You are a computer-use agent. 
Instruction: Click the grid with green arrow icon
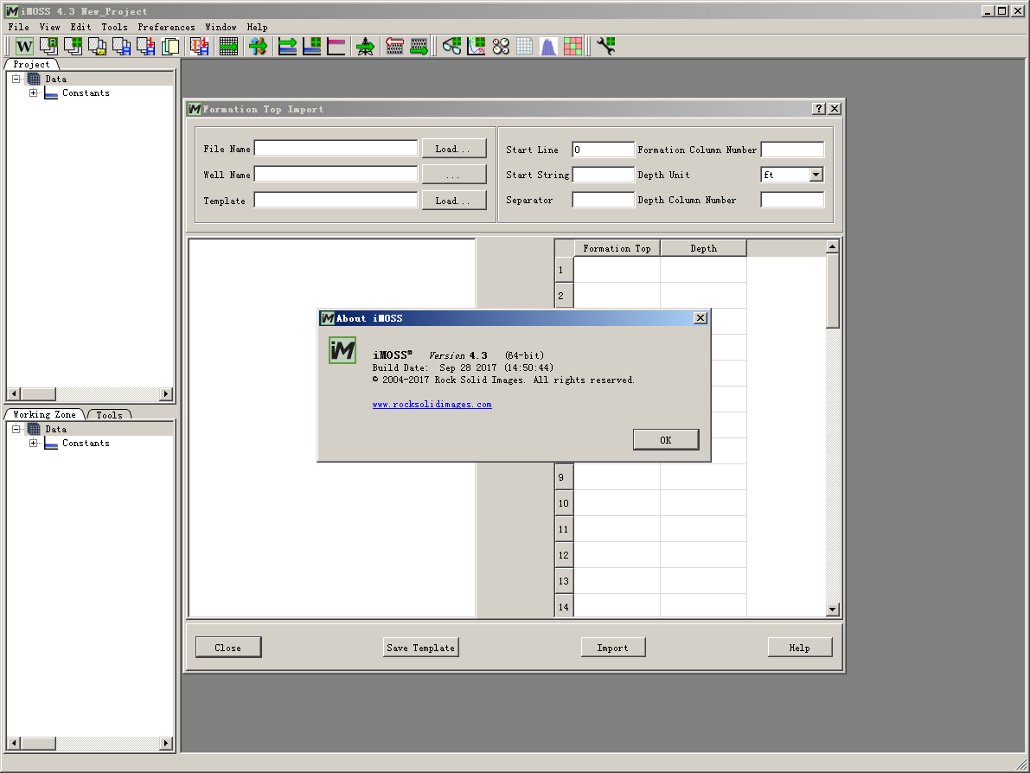(x=228, y=46)
